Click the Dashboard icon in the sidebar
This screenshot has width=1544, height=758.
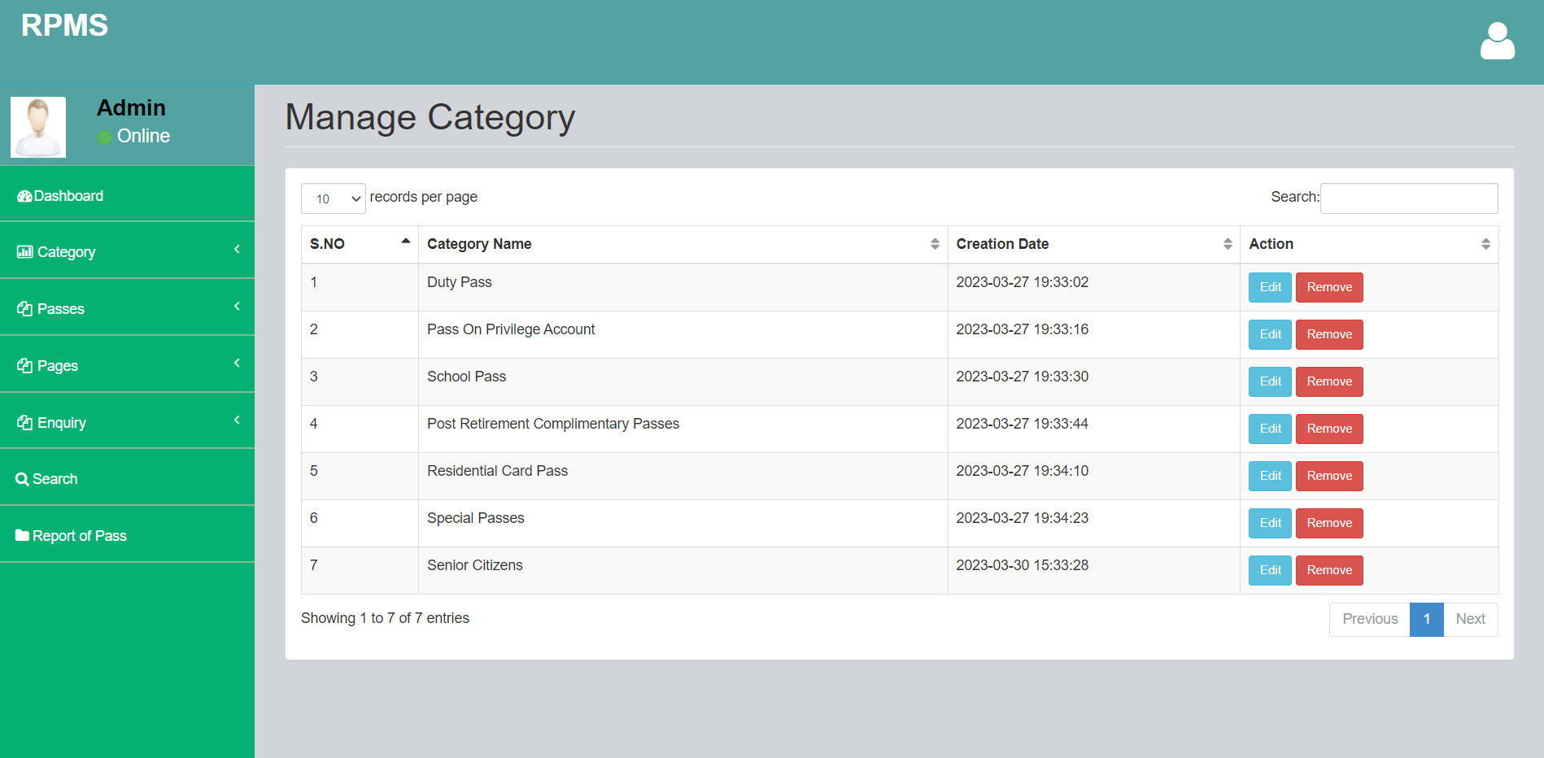pyautogui.click(x=24, y=195)
